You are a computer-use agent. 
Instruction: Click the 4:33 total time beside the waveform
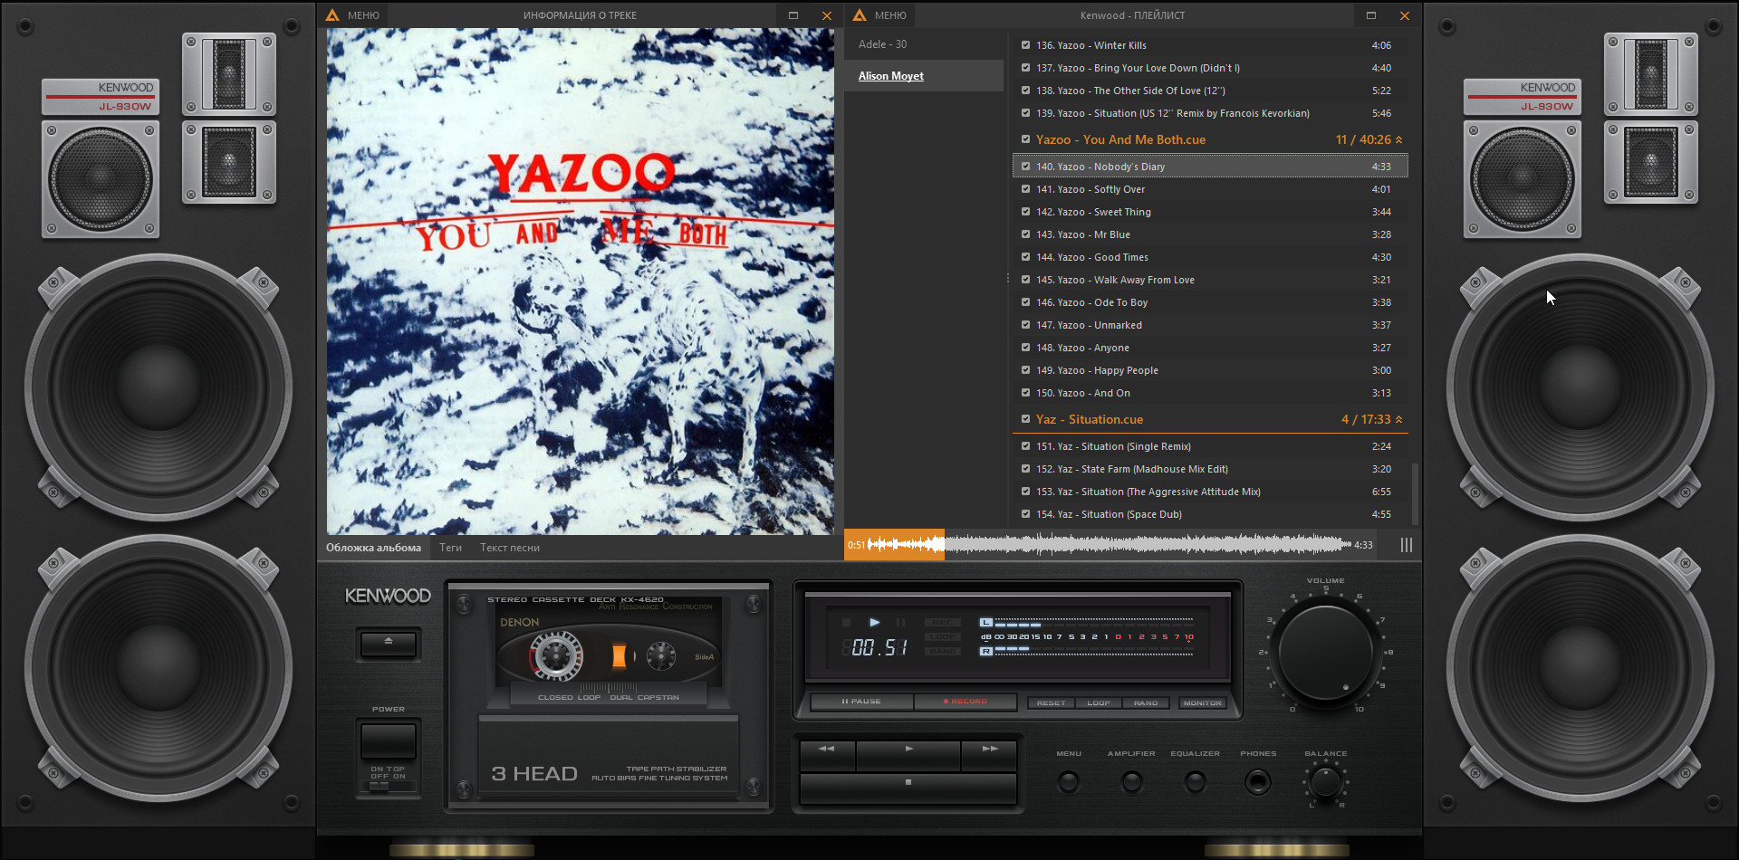[x=1363, y=545]
